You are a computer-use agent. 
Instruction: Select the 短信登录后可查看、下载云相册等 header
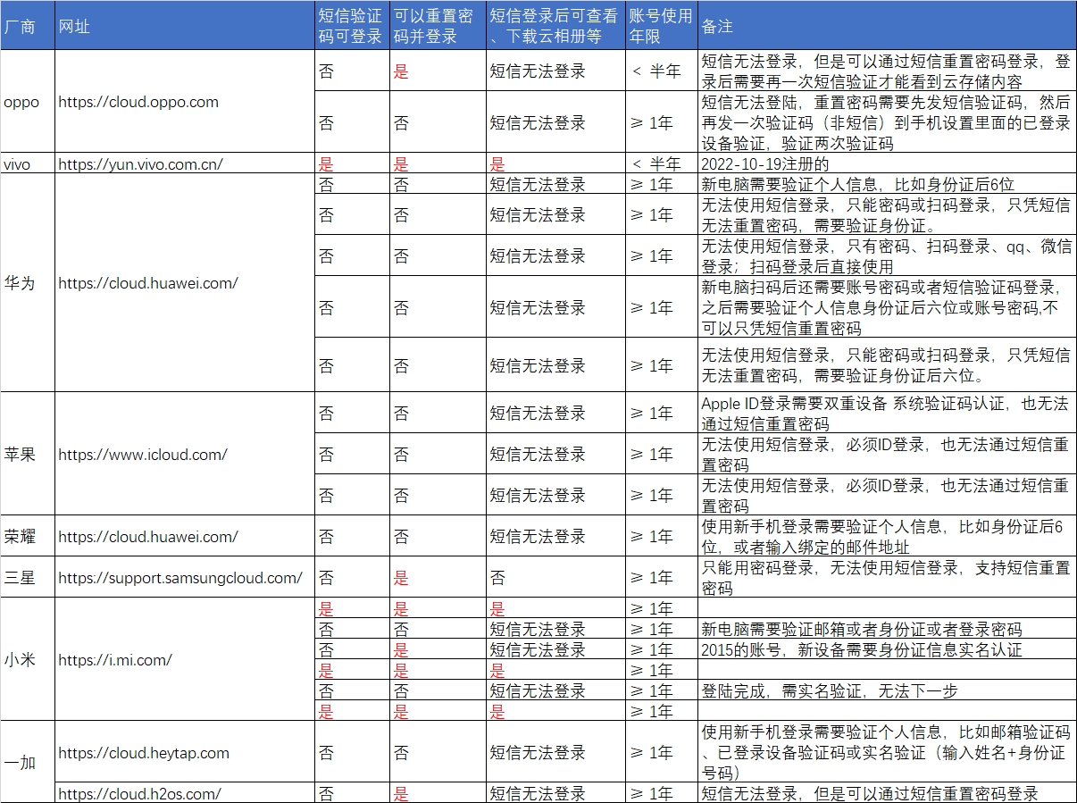tap(555, 26)
